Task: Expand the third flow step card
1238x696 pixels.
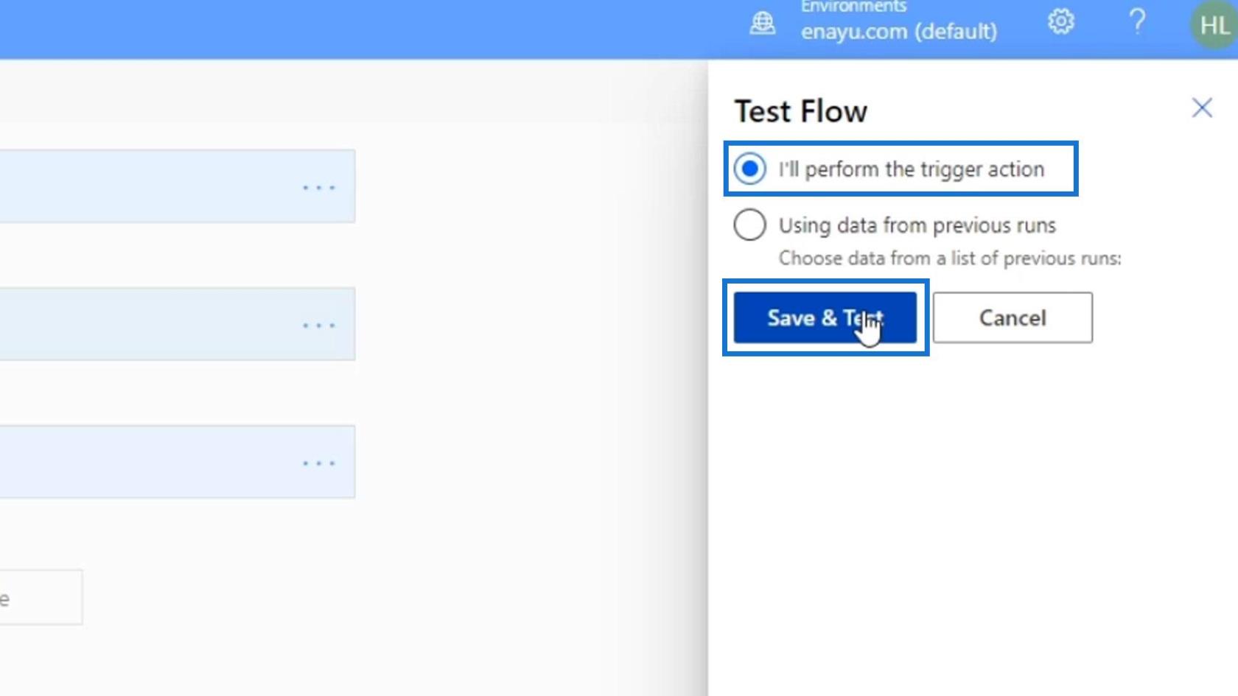Action: click(x=177, y=462)
